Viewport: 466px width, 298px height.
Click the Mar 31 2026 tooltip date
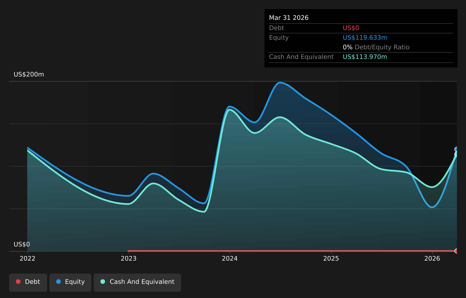(289, 18)
